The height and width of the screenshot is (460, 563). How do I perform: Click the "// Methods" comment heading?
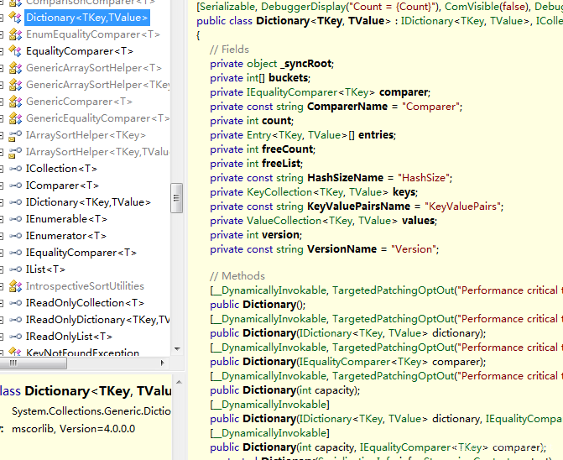click(237, 276)
